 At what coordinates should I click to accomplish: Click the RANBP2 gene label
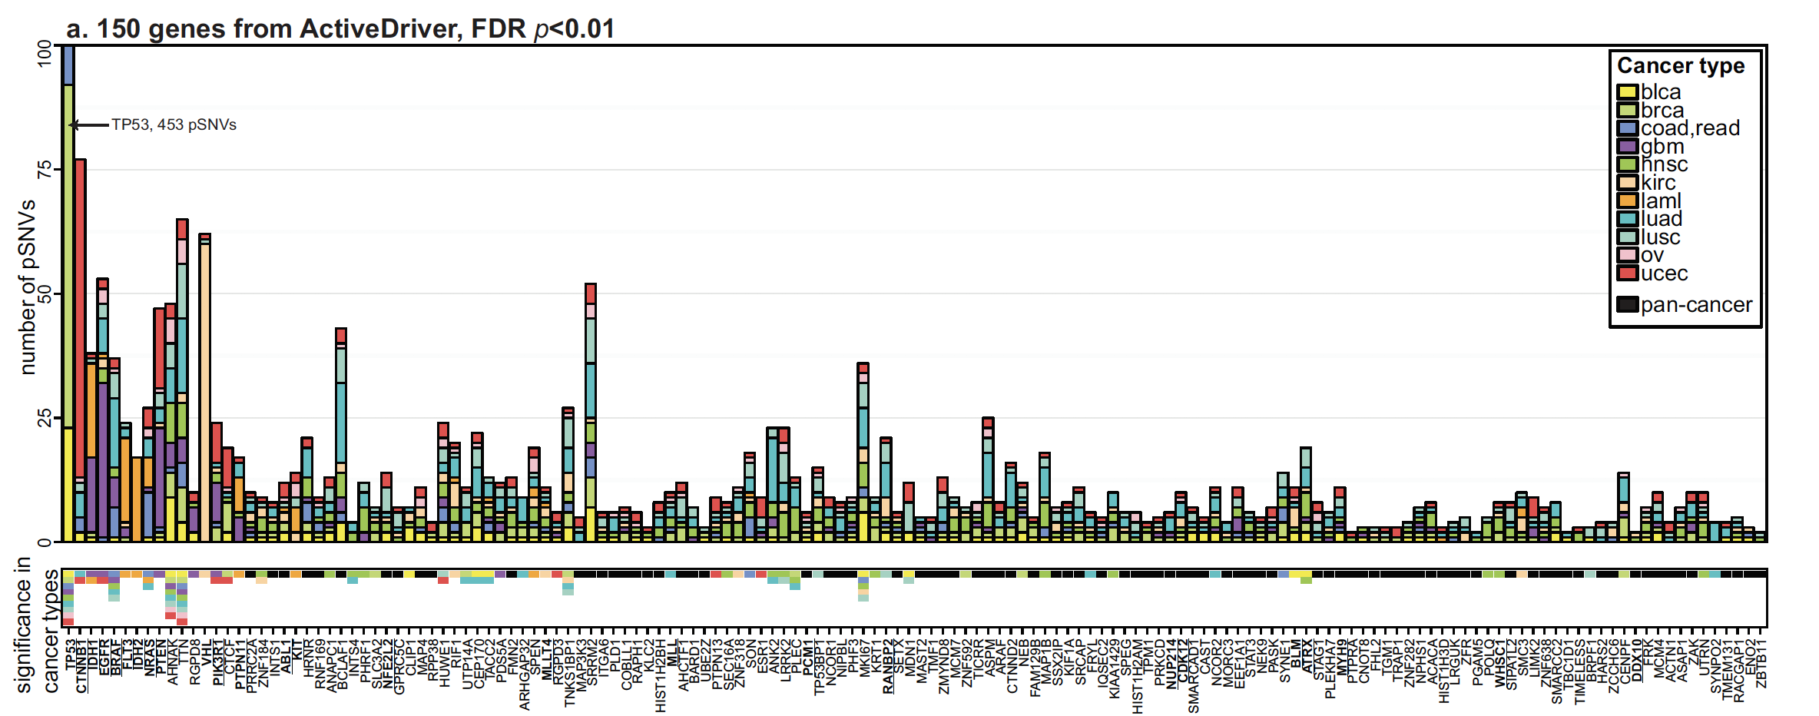(888, 666)
